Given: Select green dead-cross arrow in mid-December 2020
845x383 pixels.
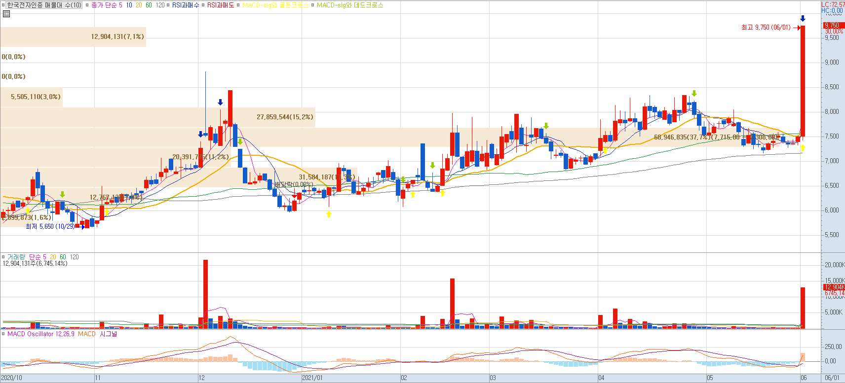Looking at the screenshot, I should pyautogui.click(x=240, y=141).
